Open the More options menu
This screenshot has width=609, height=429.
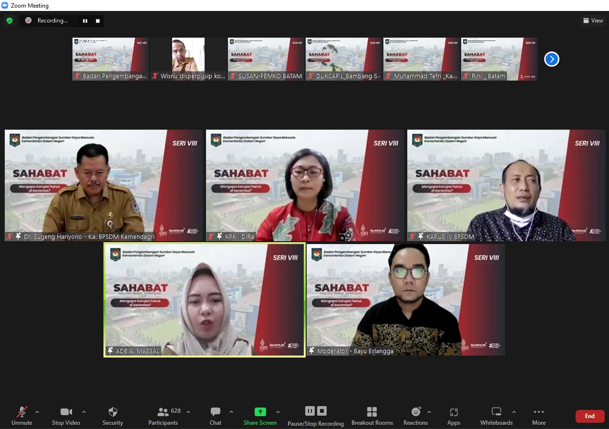(x=539, y=416)
